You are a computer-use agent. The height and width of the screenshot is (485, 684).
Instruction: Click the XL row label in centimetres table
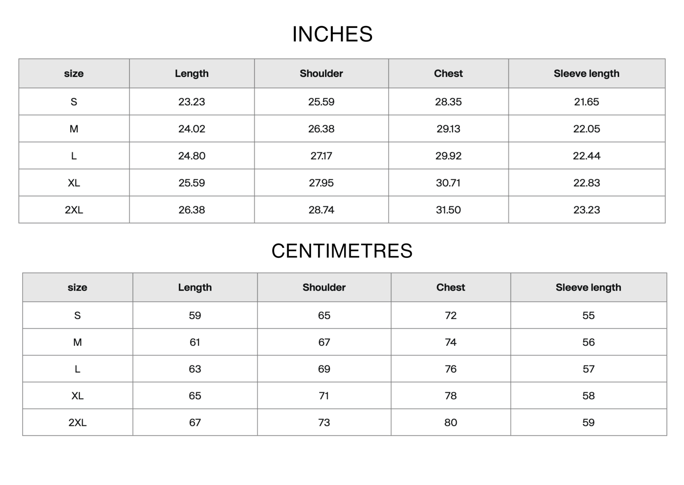coord(78,396)
